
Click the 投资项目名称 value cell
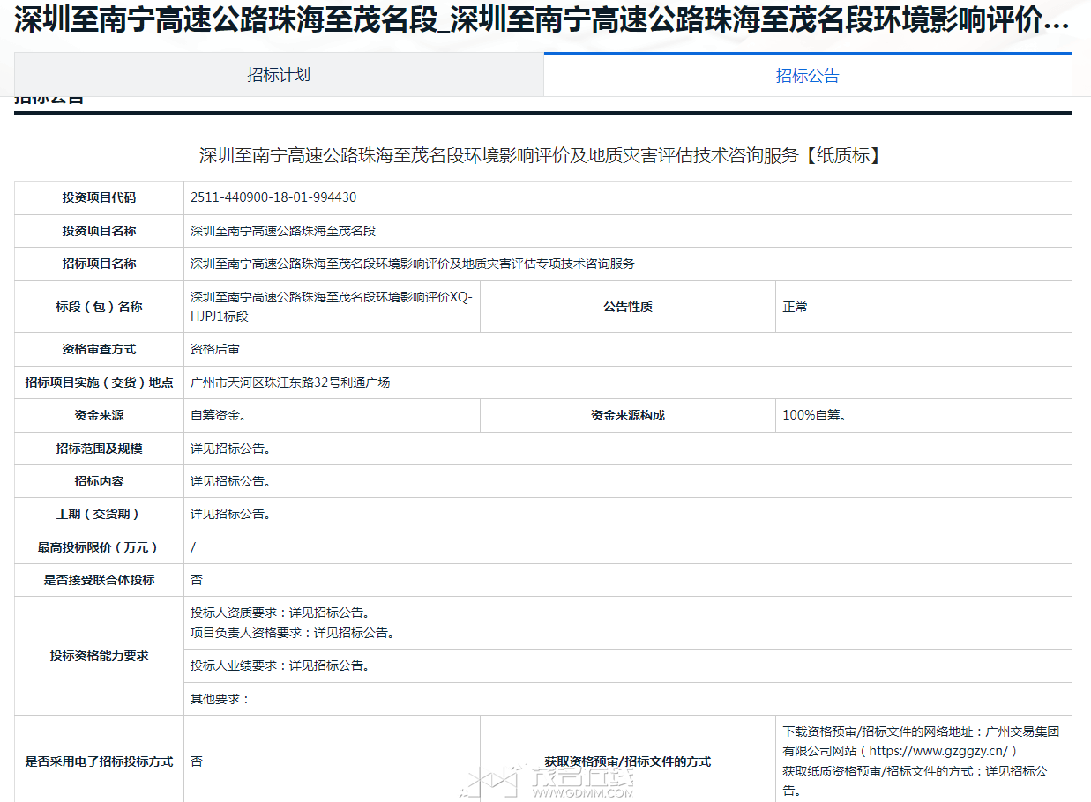(283, 231)
